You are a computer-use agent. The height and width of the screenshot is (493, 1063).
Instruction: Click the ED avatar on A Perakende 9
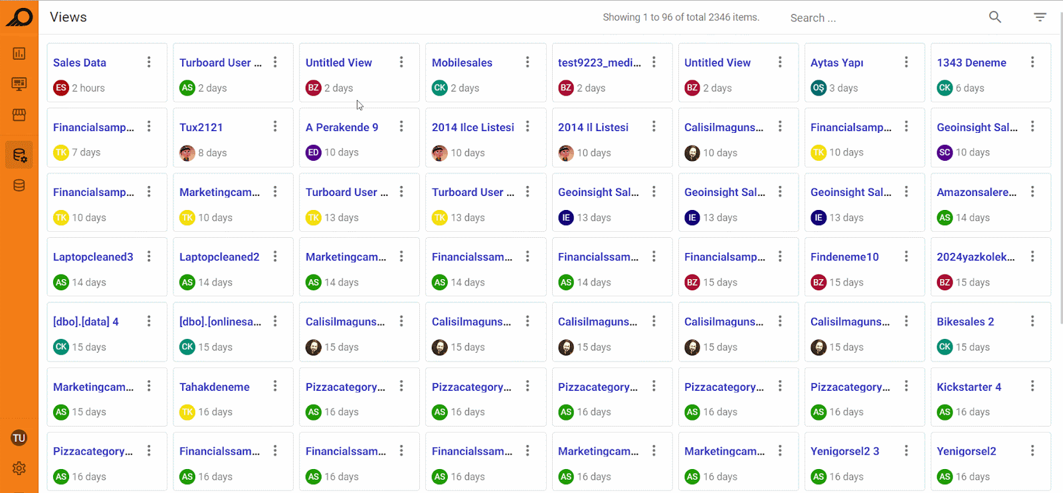pyautogui.click(x=314, y=152)
